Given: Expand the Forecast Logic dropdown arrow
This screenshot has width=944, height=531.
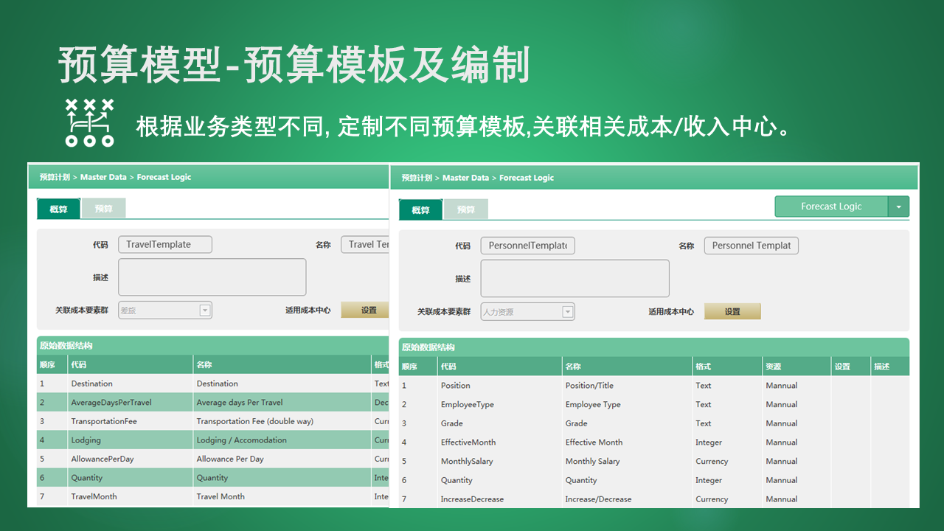Looking at the screenshot, I should click(x=898, y=206).
